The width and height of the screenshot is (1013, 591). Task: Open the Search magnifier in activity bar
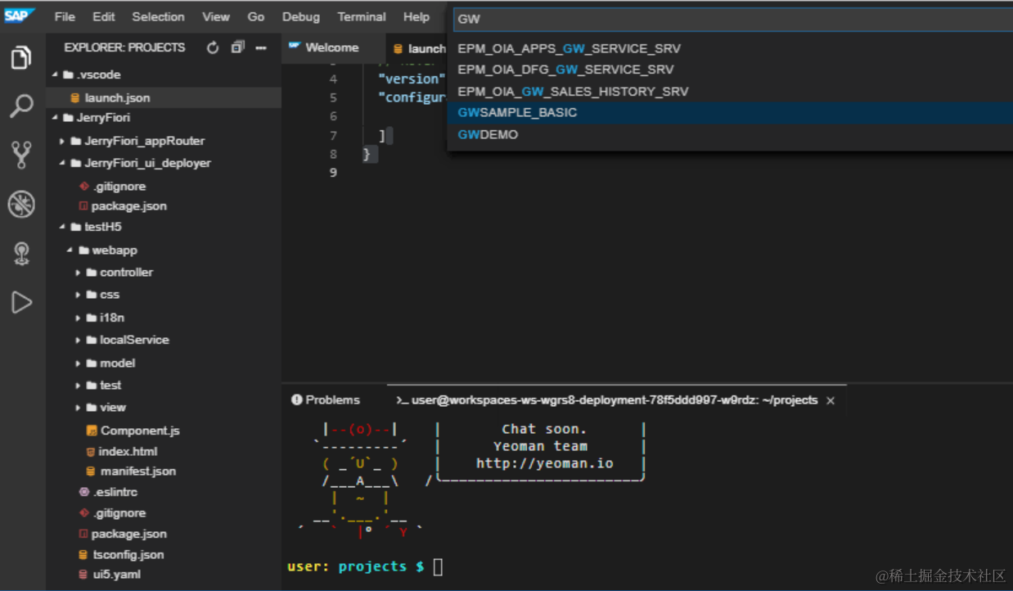click(21, 106)
